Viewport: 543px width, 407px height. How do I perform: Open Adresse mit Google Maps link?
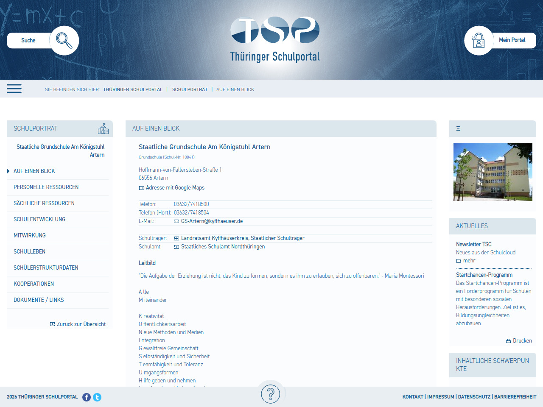point(175,188)
